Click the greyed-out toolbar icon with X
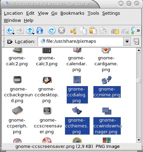 pos(125,31)
